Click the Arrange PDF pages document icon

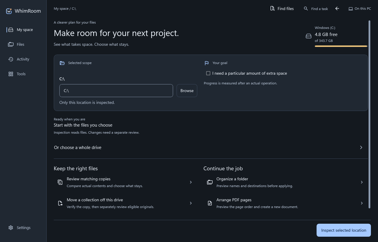coord(210,203)
